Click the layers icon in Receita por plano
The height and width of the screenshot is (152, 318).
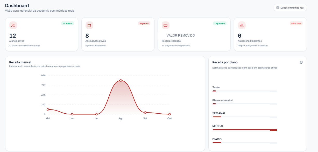[301, 62]
